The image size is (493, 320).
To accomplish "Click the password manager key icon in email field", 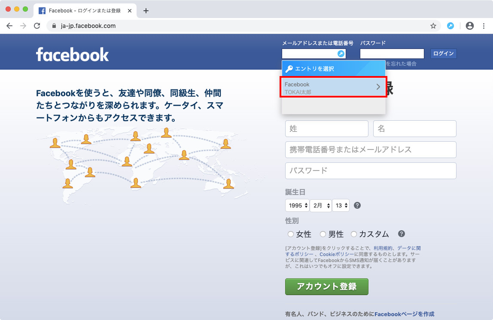I will coord(341,54).
